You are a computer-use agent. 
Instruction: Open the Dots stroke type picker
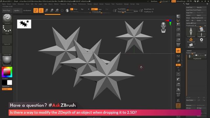pos(7,29)
